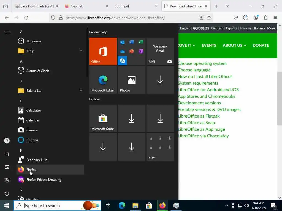
Task: Open File Explorer from taskbar
Action: point(135,206)
